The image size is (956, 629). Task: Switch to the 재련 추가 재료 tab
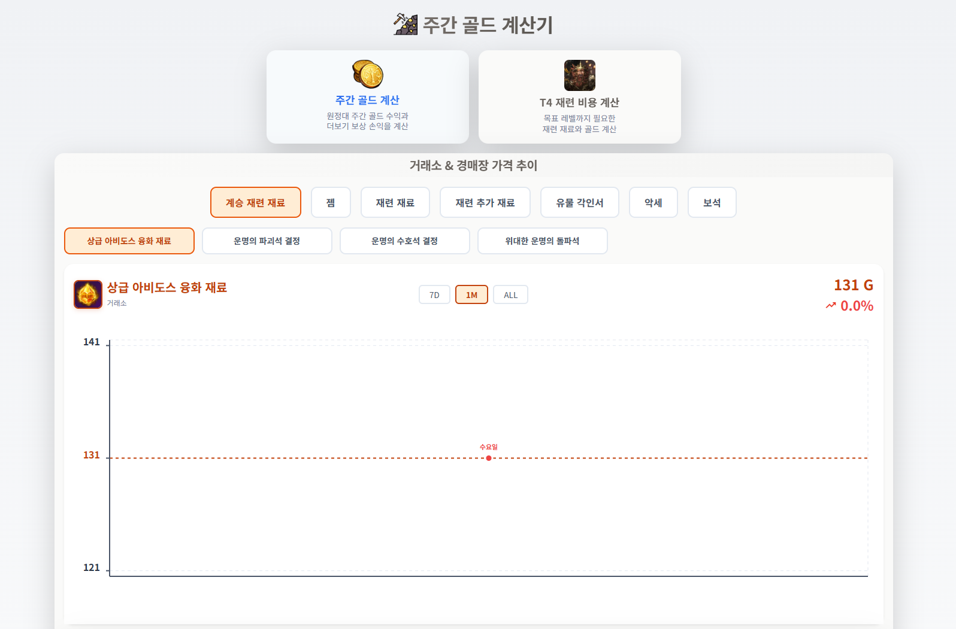pyautogui.click(x=485, y=203)
